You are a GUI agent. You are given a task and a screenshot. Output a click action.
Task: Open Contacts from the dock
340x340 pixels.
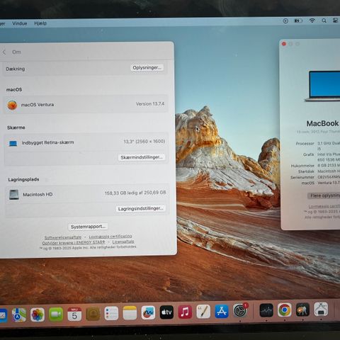93,314
